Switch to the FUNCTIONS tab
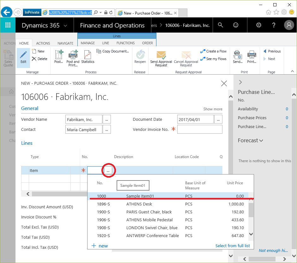Viewport: 297px width, 263px height. click(125, 43)
